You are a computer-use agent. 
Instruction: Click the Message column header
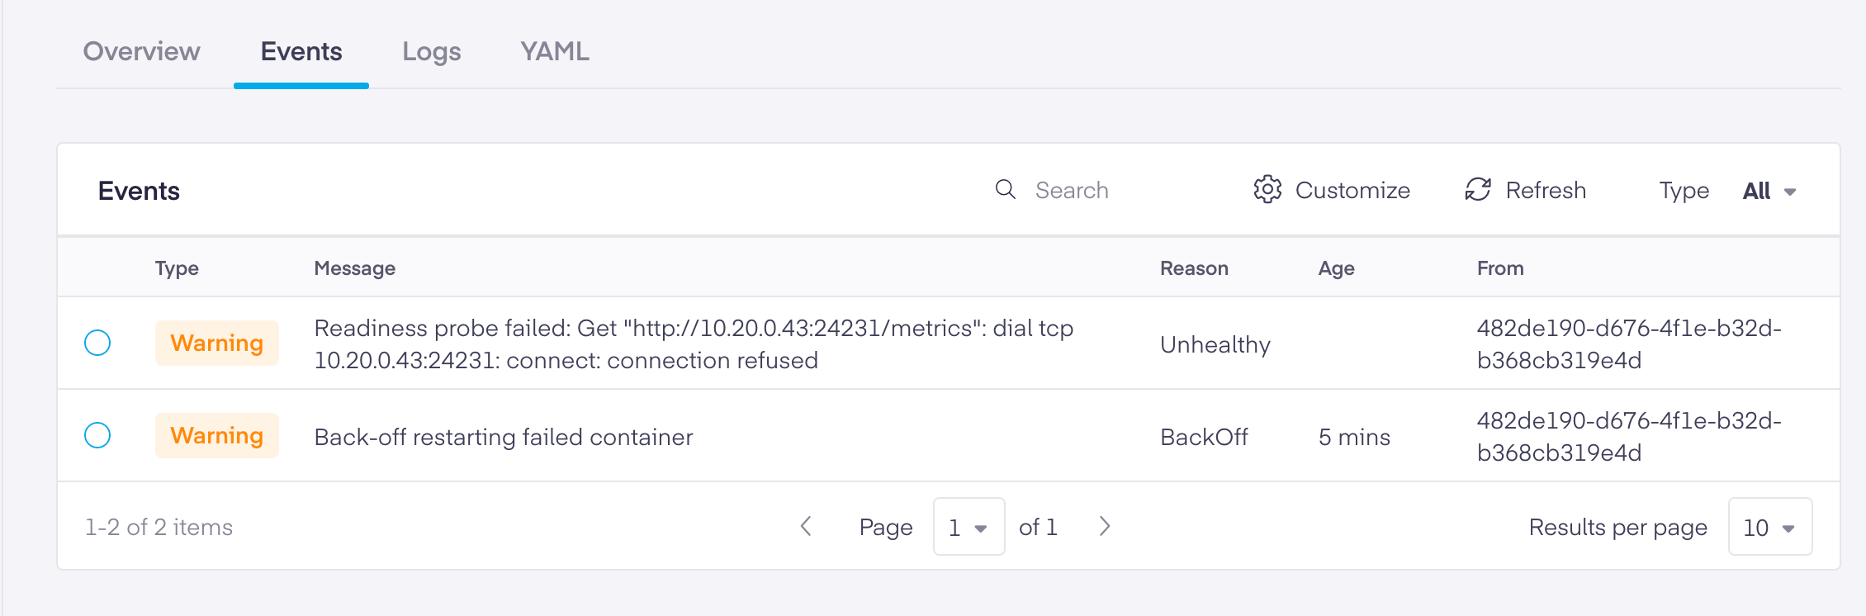355,268
